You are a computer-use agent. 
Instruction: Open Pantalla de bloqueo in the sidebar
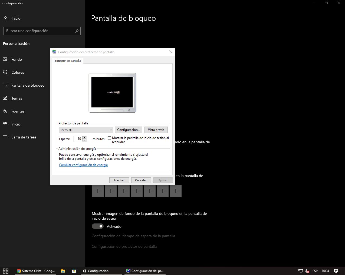pos(28,85)
